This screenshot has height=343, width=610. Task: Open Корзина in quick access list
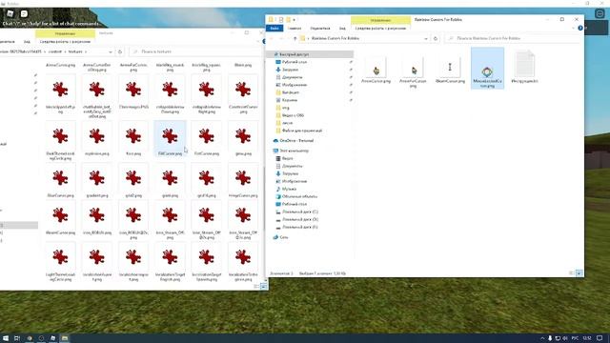coord(286,100)
